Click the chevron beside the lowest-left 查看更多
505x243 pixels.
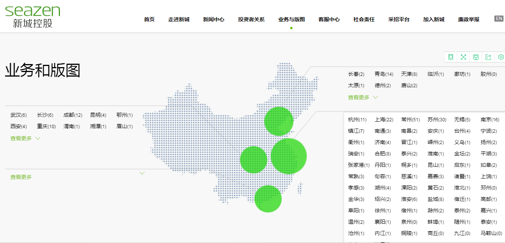(142, 173)
